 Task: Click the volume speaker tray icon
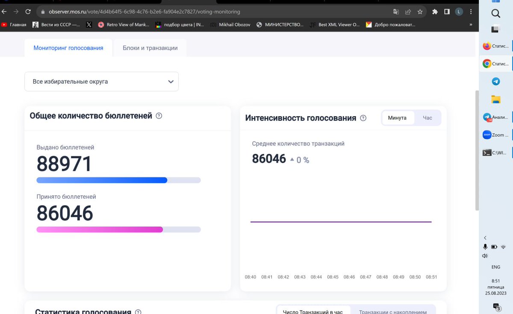(x=485, y=256)
